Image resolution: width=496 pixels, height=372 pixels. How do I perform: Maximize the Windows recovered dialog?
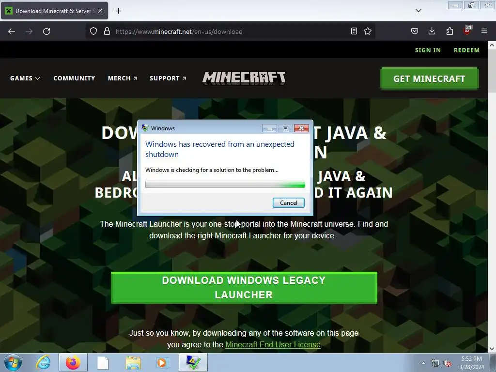285,128
